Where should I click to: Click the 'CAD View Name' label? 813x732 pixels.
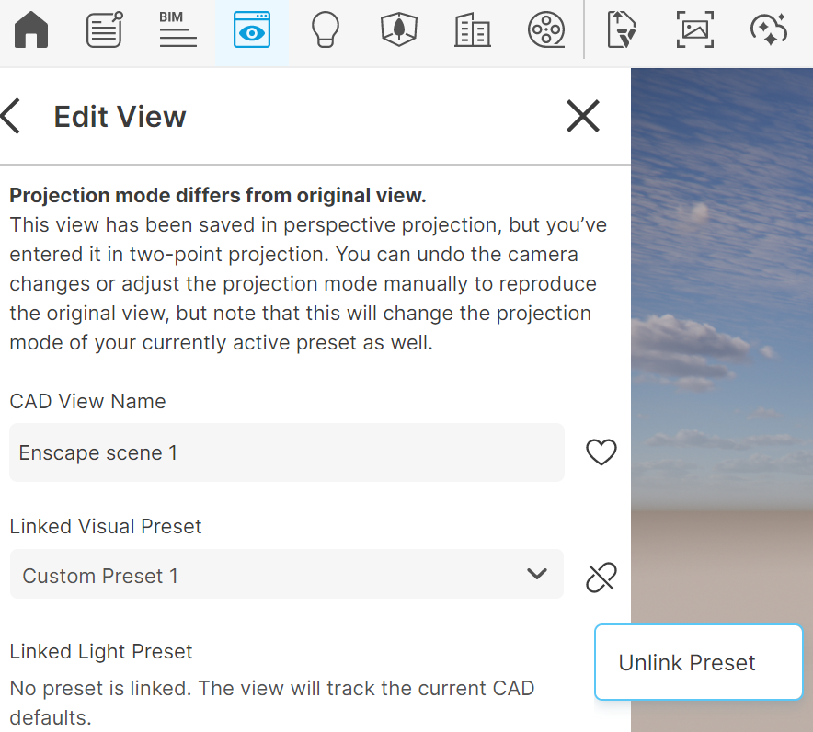pyautogui.click(x=87, y=401)
